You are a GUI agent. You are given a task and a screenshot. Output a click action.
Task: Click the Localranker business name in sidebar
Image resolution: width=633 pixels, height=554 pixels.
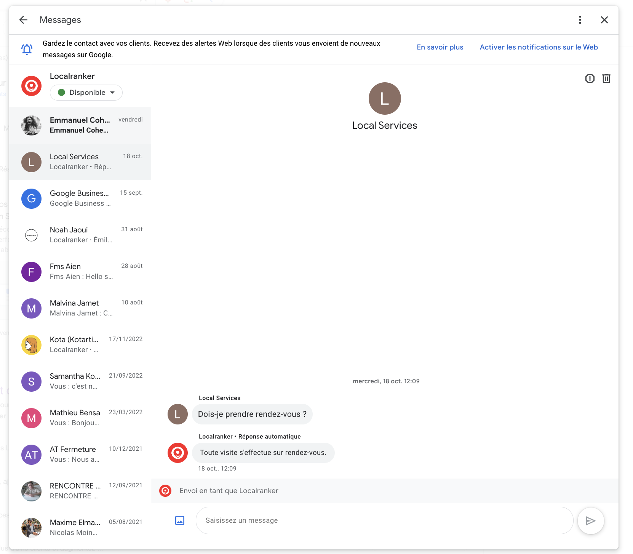pos(72,76)
